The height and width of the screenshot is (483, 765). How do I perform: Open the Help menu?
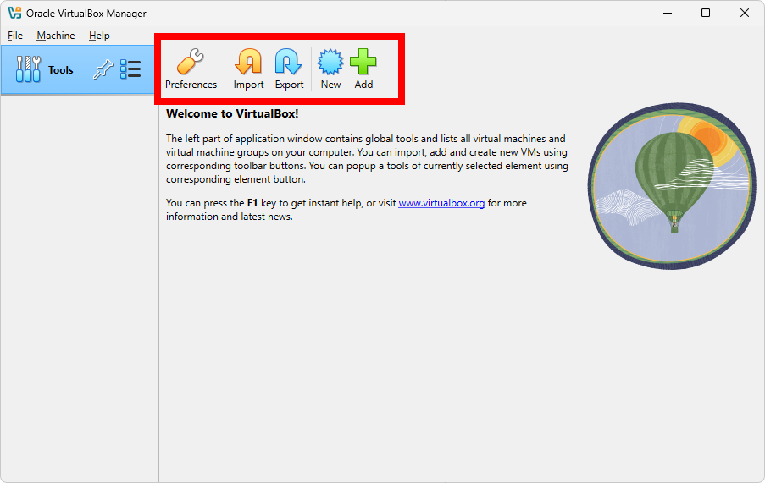click(x=99, y=36)
